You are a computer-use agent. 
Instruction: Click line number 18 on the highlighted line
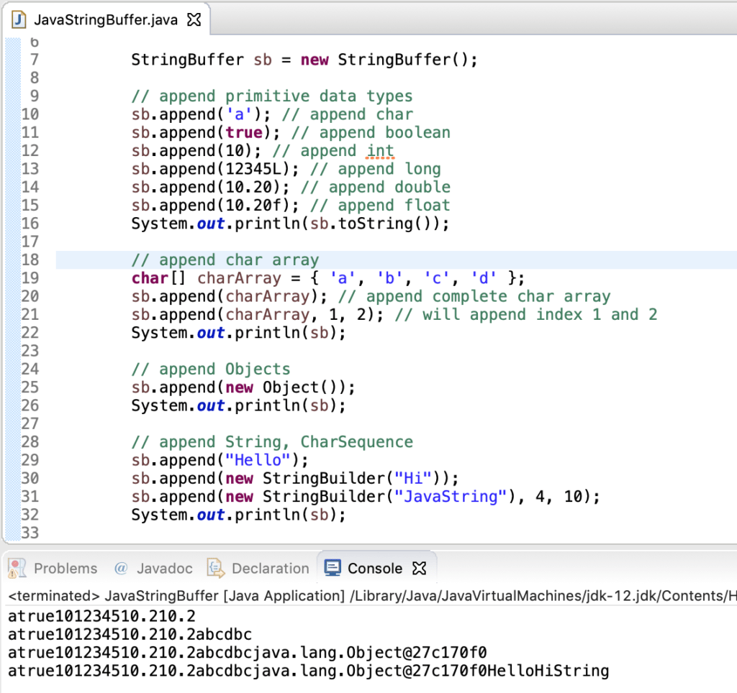pos(30,260)
